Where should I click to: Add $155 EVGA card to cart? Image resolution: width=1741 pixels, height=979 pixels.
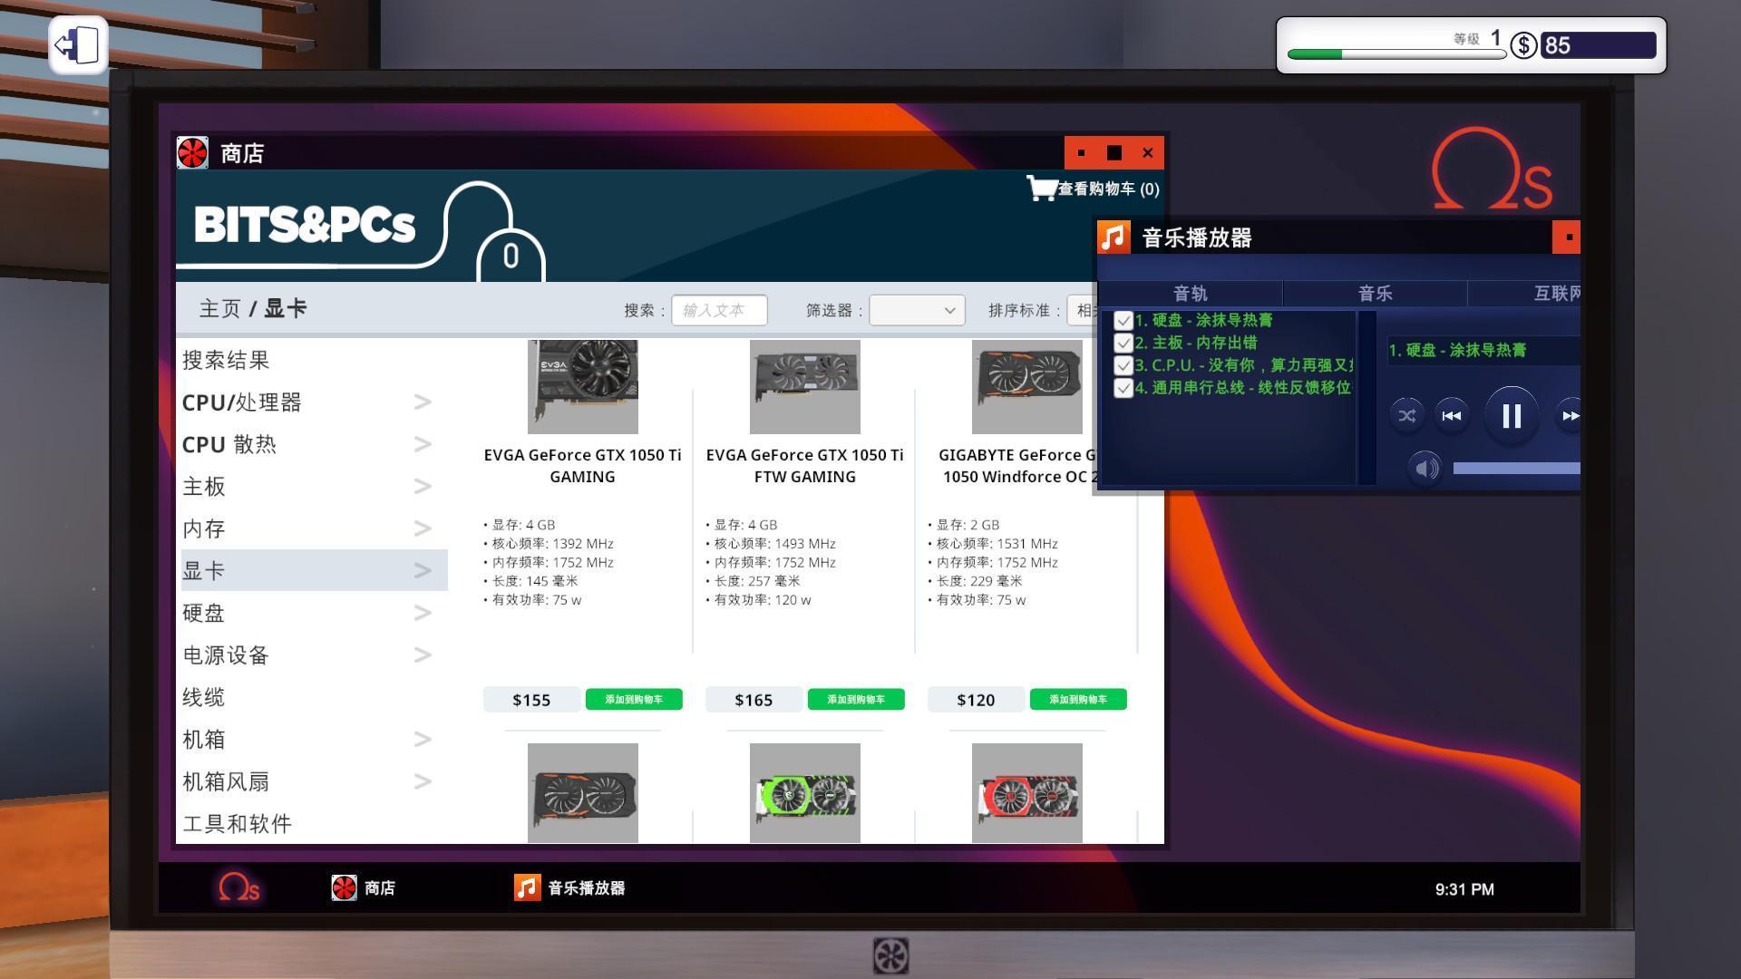[x=634, y=699]
